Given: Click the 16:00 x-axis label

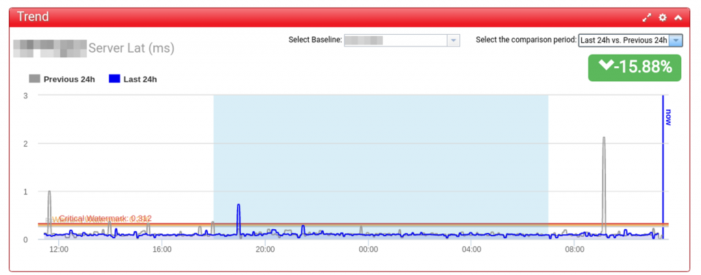Looking at the screenshot, I should coord(162,250).
